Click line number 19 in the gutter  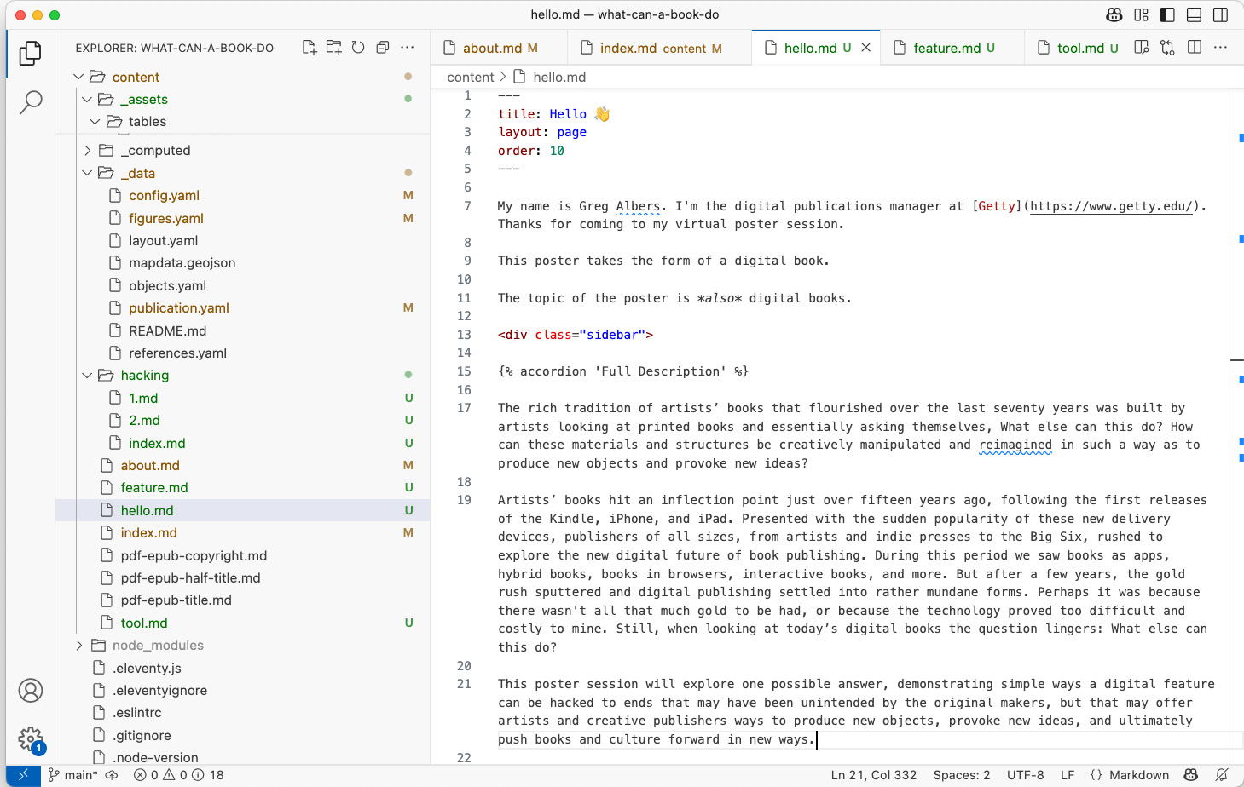click(464, 500)
